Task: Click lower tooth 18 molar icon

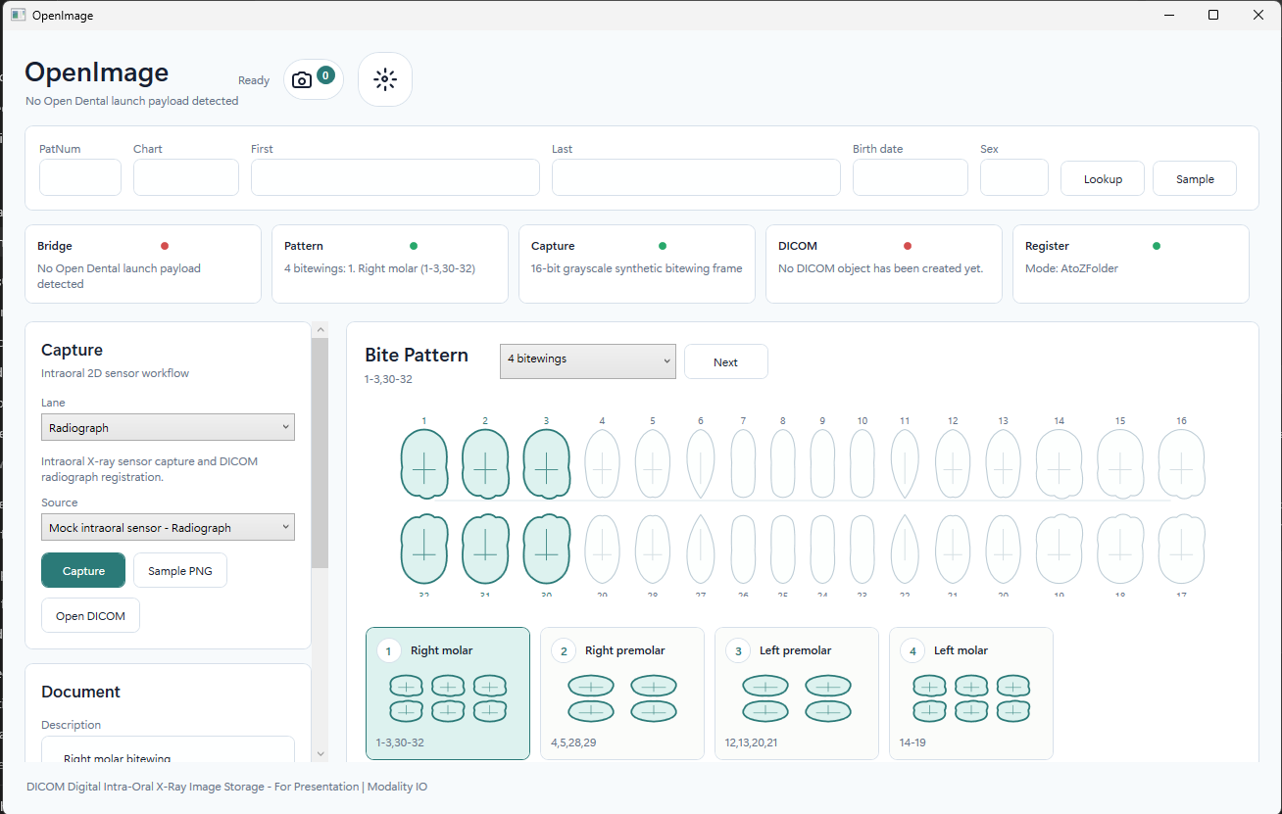Action: pyautogui.click(x=1120, y=550)
